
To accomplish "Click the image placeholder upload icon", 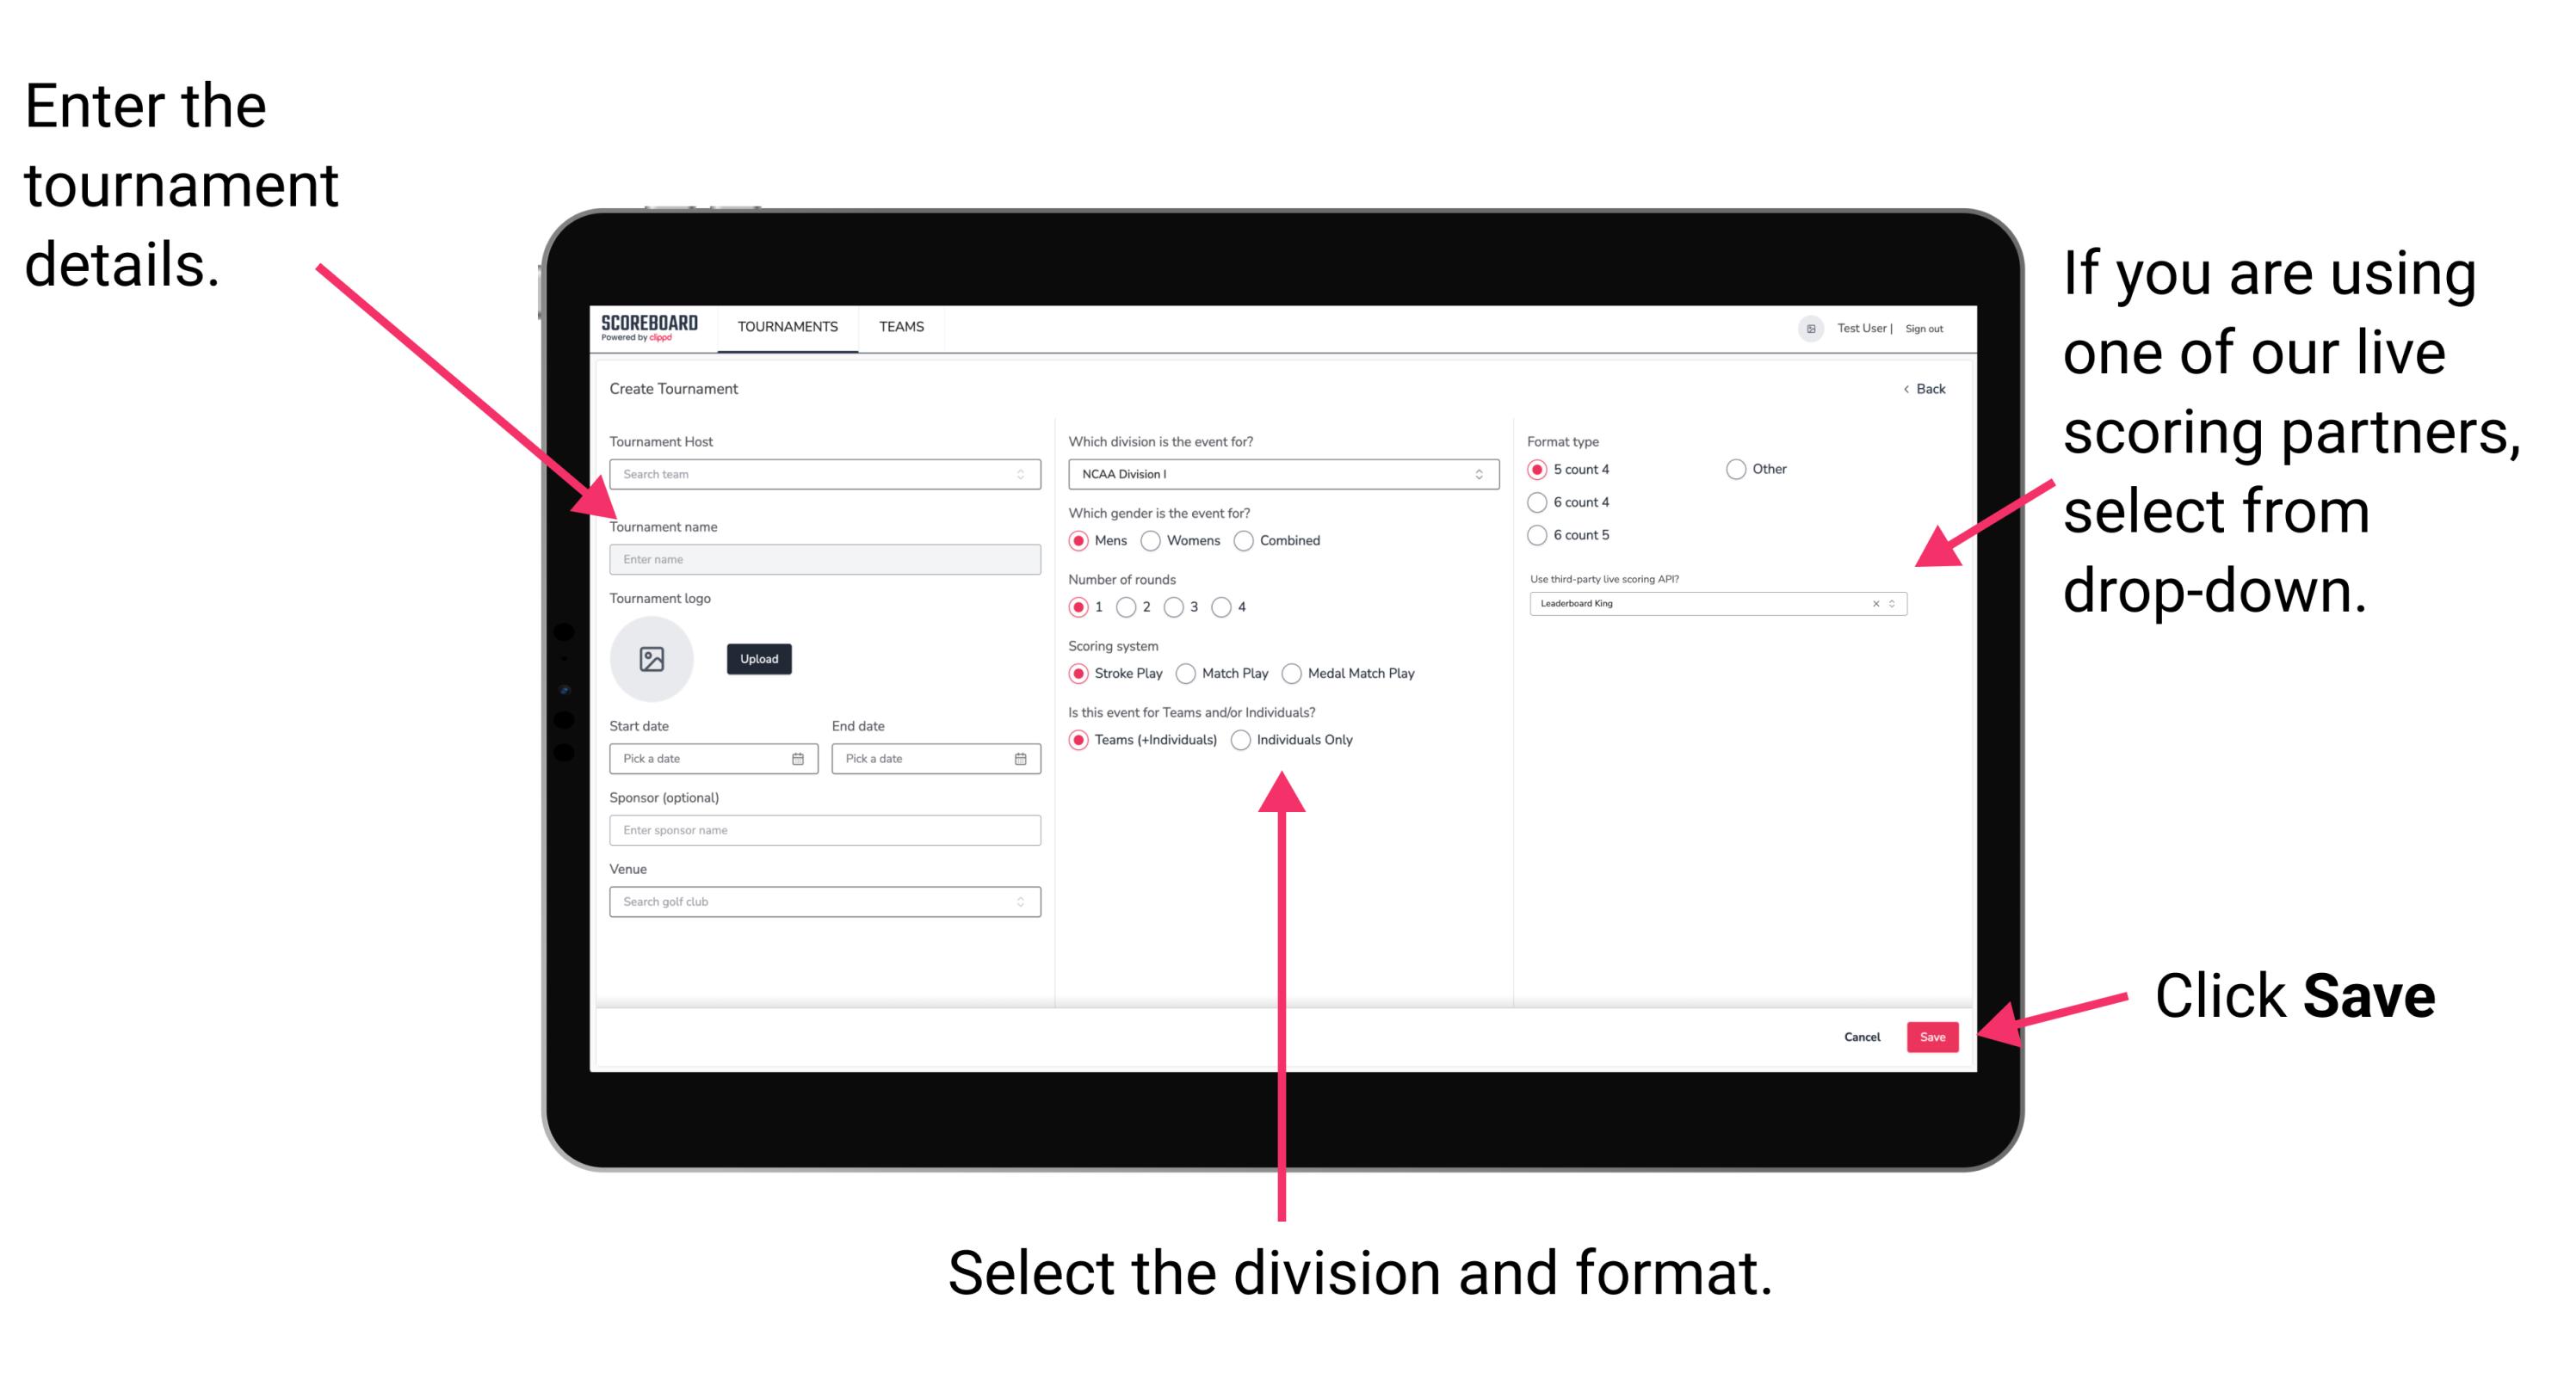I will pyautogui.click(x=651, y=659).
